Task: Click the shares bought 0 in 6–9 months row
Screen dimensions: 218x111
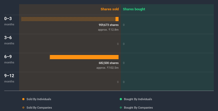Action: click(x=124, y=63)
